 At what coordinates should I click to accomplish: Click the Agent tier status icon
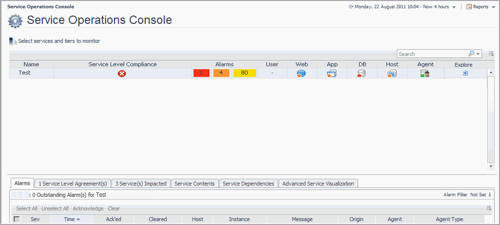click(x=425, y=73)
